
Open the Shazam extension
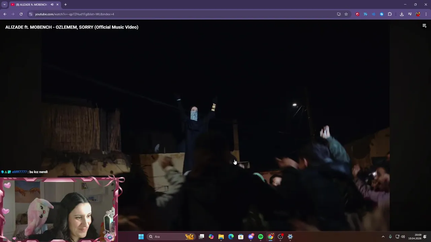(382, 14)
